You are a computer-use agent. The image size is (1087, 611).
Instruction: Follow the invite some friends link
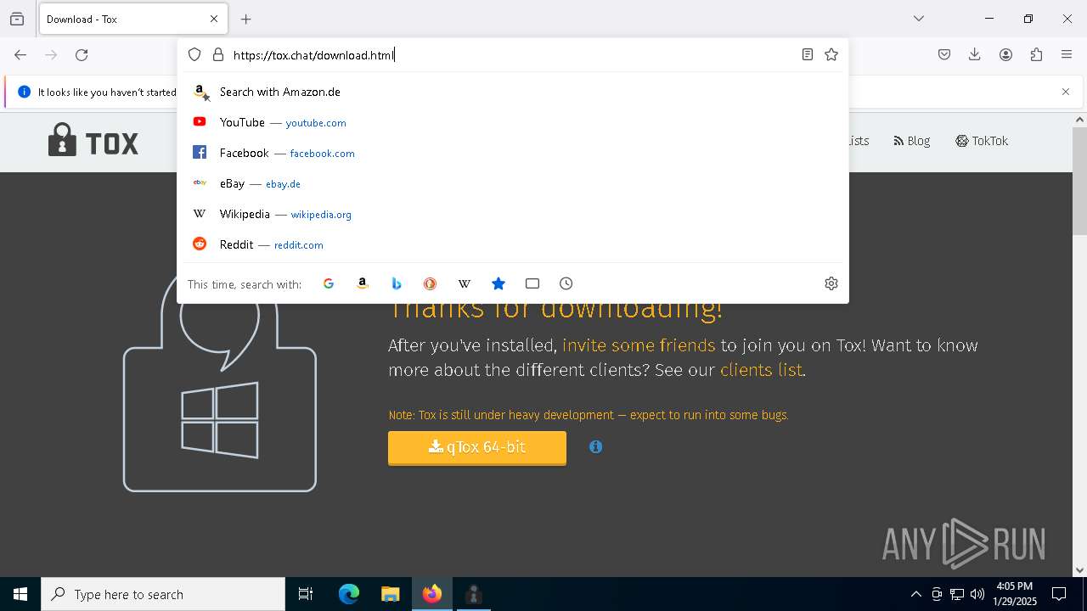[639, 345]
